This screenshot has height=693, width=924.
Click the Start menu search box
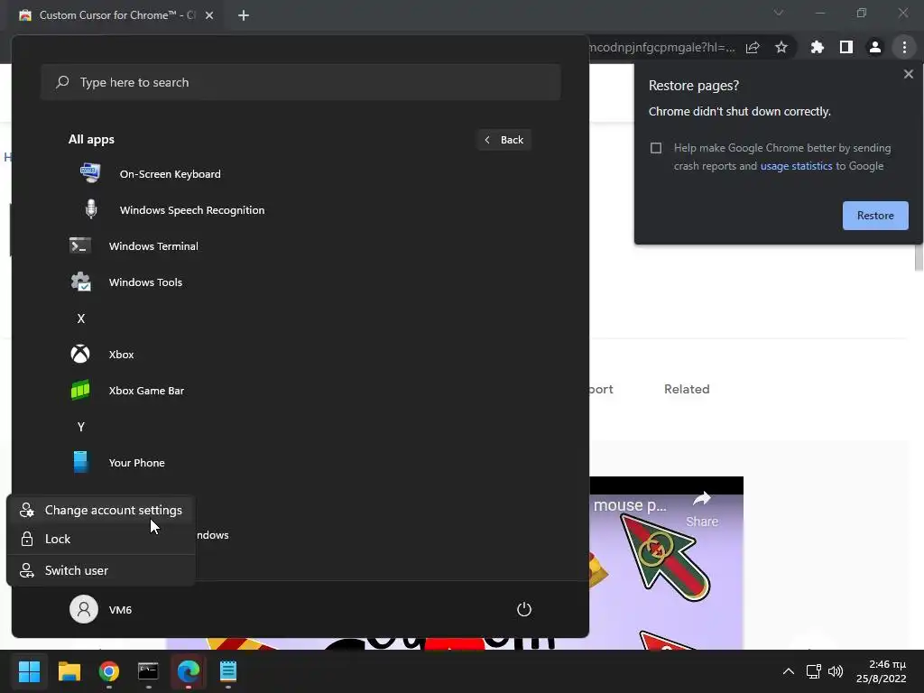pos(300,82)
